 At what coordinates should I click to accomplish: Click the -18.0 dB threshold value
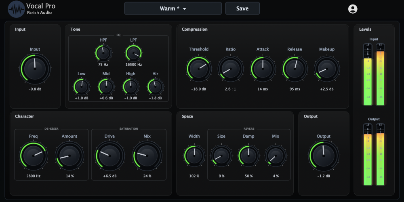[199, 89]
